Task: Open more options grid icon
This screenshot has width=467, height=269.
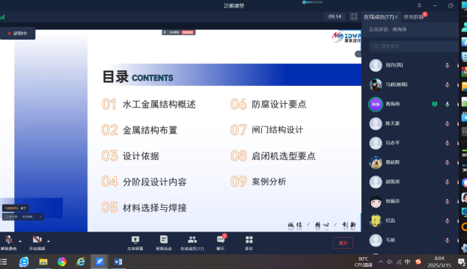Action: tap(249, 243)
